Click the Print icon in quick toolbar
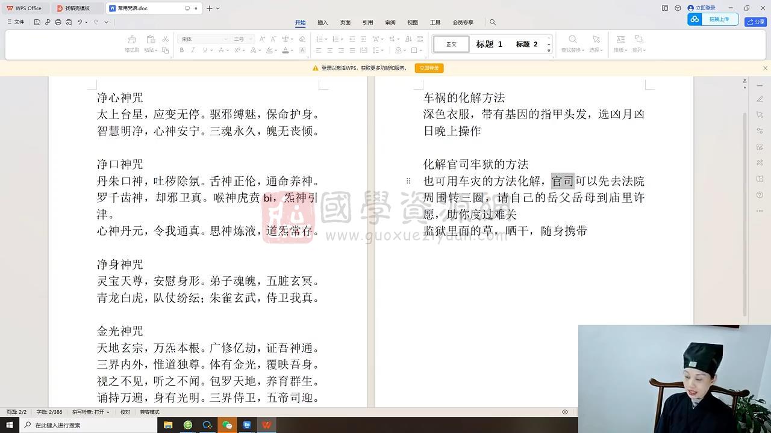 tap(58, 22)
